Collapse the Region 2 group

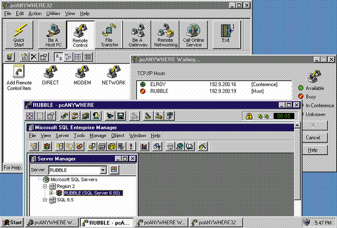pos(45,186)
